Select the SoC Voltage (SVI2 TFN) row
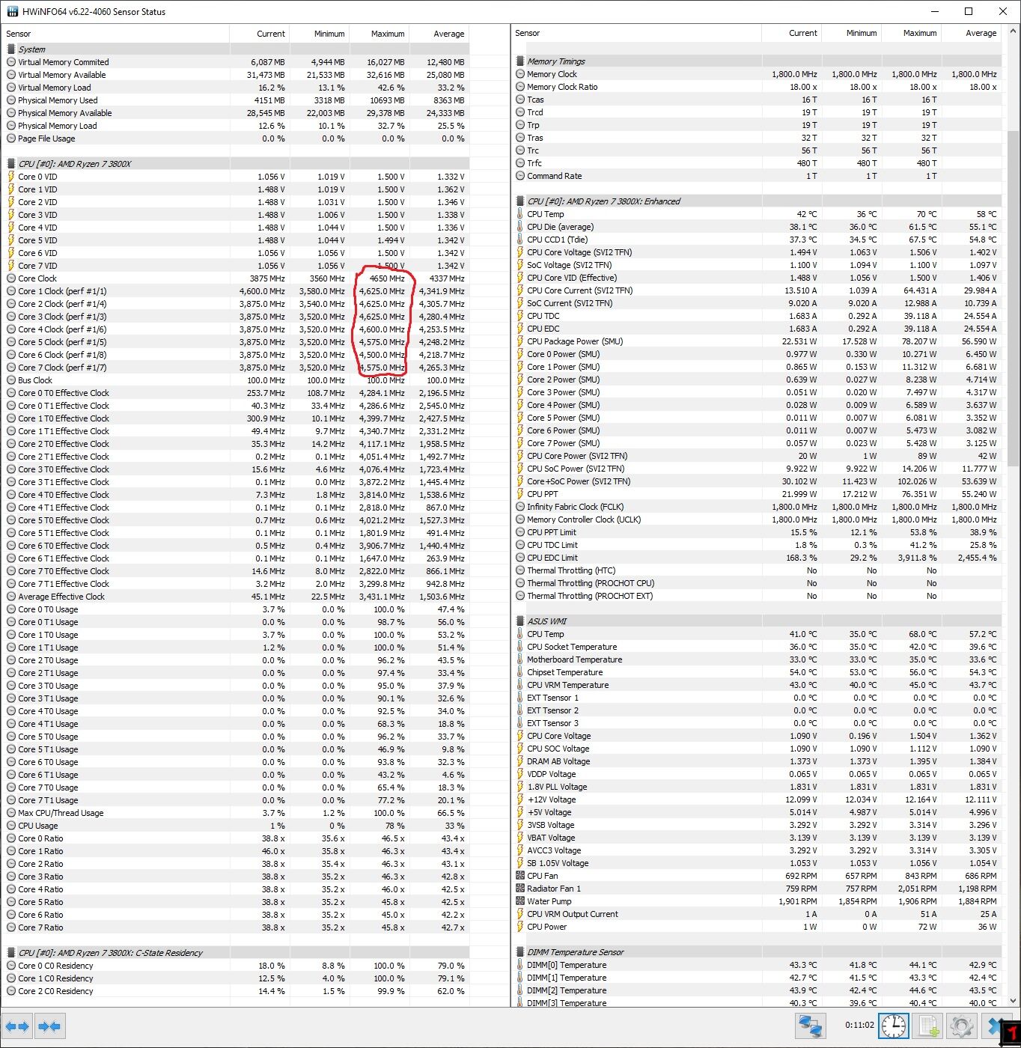This screenshot has height=1048, width=1021. 757,265
